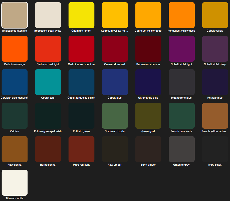This screenshot has width=230, height=201.
Task: Choose the Green gold color
Action: coord(148,116)
